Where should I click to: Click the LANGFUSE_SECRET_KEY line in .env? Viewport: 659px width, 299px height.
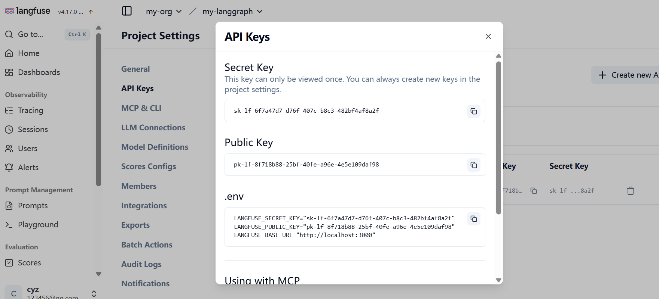(344, 218)
